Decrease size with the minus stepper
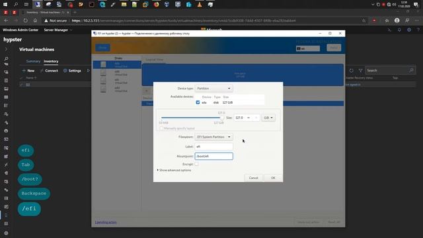The height and width of the screenshot is (238, 423). pyautogui.click(x=249, y=118)
